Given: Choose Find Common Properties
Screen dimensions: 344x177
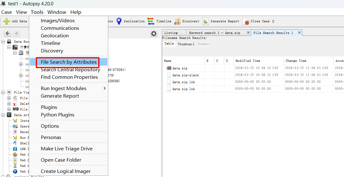Looking at the screenshot, I should click(69, 77).
